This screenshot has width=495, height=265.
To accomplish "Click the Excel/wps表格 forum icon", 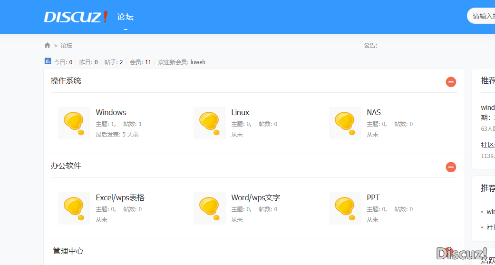I will point(74,208).
